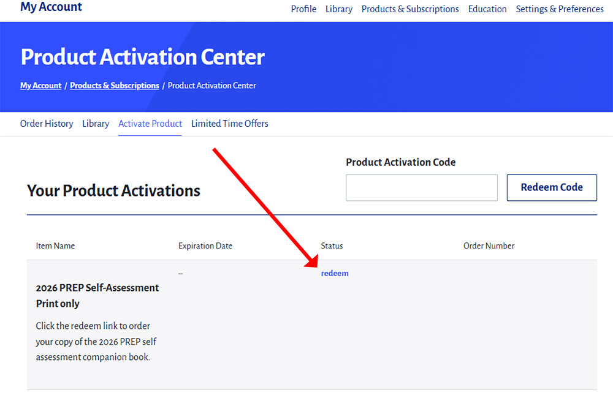Select the 2026 PREP Self-Assessment item title
The image size is (613, 401).
pyautogui.click(x=97, y=295)
